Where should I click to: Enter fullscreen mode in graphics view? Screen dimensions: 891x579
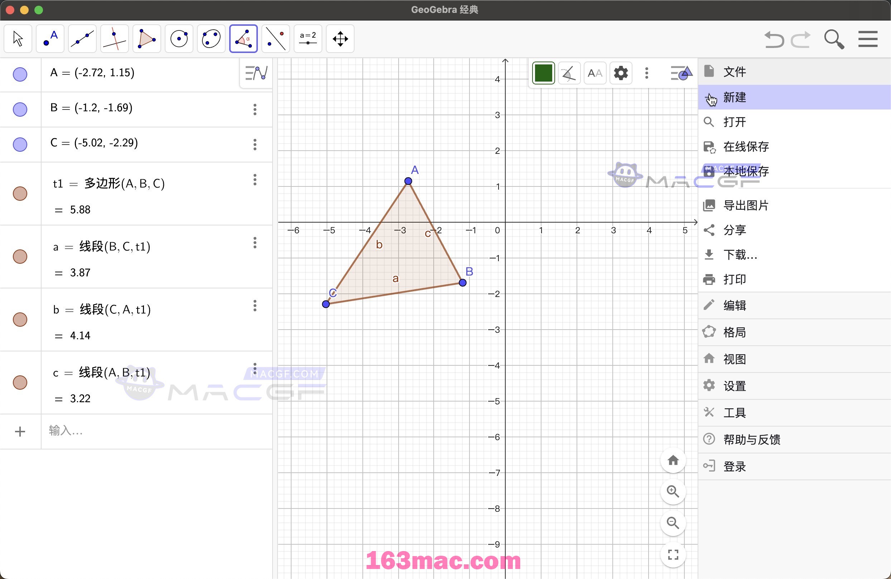click(x=673, y=554)
